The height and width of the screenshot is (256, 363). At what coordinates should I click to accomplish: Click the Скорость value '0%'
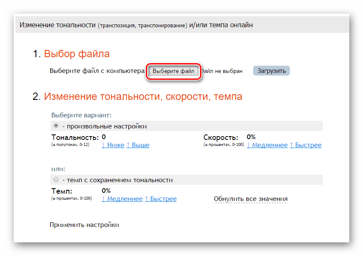coord(251,137)
